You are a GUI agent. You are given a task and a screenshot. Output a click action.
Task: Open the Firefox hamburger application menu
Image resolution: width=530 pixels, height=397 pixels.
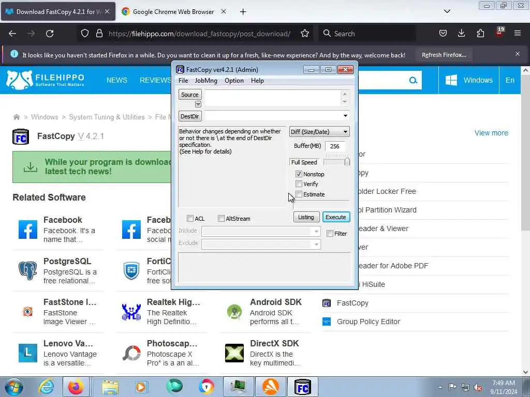tap(517, 33)
